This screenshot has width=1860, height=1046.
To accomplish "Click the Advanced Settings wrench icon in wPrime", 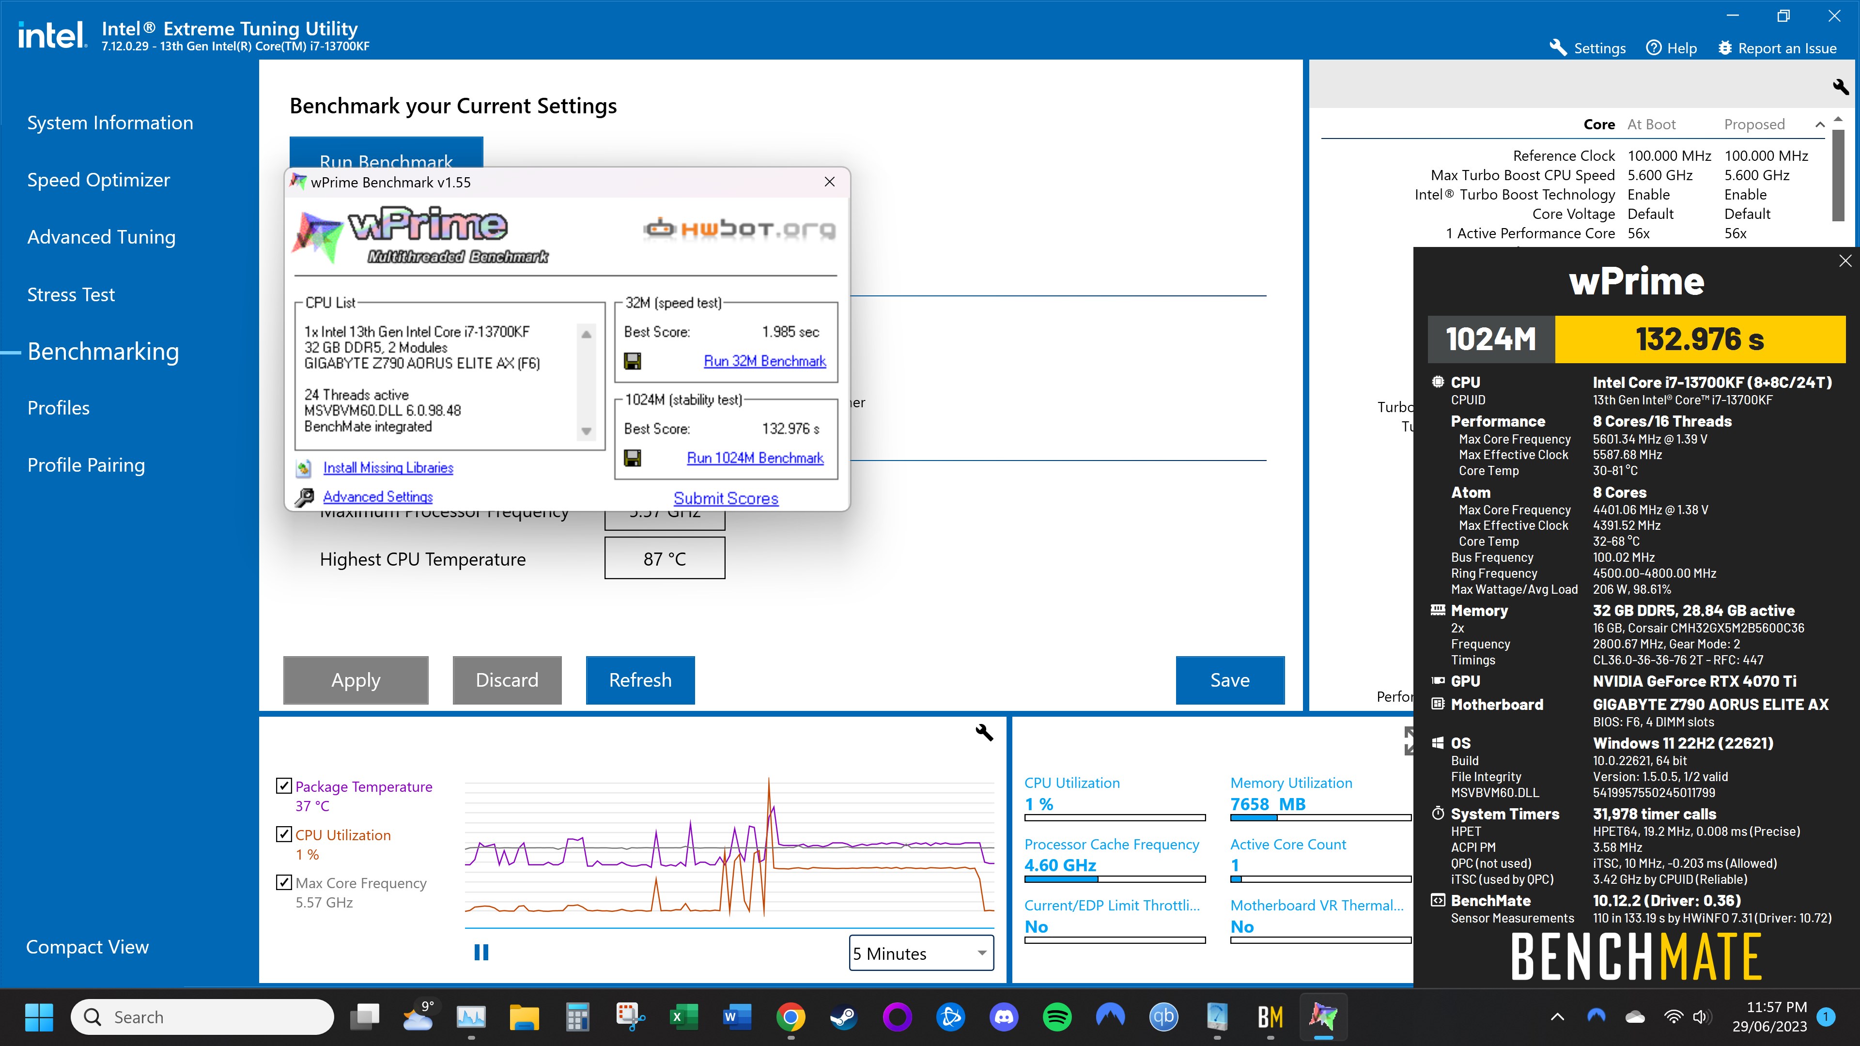I will click(x=305, y=497).
